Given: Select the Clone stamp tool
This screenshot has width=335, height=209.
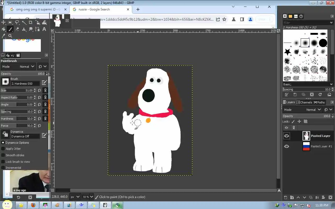Looking at the screenshot, I should pos(24,29).
